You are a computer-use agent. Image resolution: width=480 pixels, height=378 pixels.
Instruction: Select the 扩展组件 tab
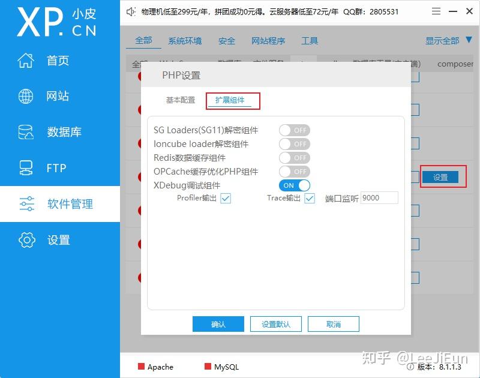click(230, 100)
